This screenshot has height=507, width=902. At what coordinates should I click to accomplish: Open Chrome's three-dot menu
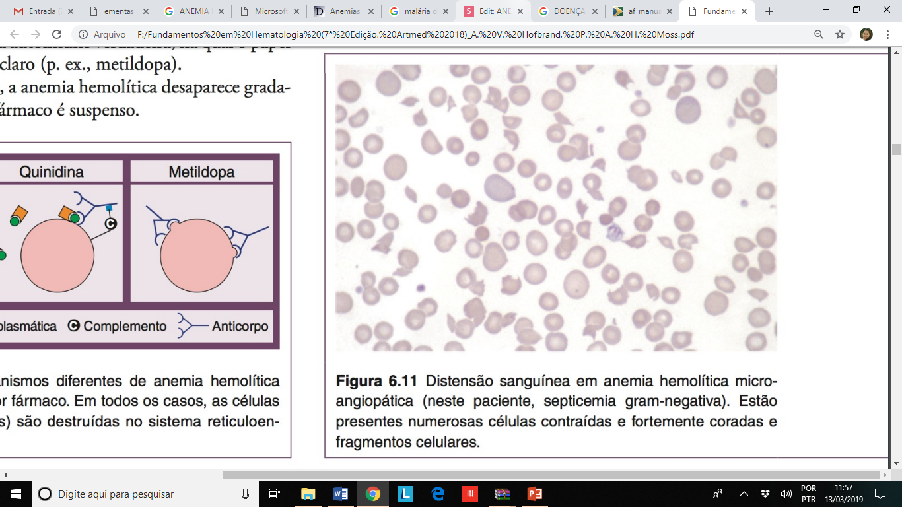[888, 34]
